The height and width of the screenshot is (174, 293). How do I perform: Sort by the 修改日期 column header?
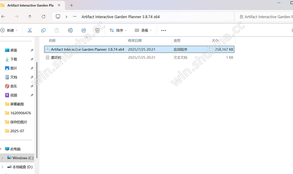point(135,40)
